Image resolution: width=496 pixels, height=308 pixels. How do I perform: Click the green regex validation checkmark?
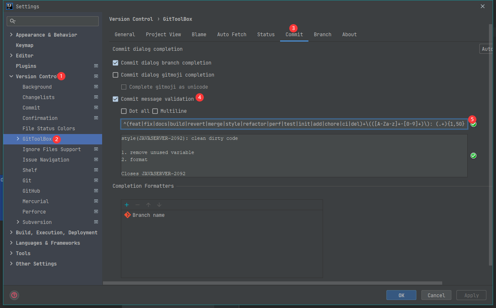pyautogui.click(x=473, y=124)
